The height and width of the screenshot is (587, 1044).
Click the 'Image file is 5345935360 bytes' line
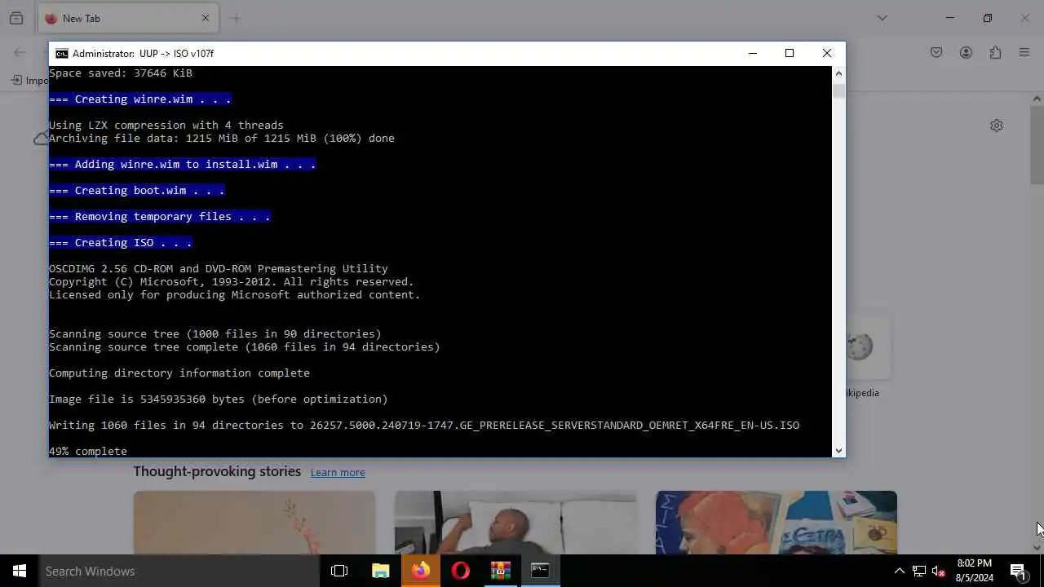click(x=219, y=399)
